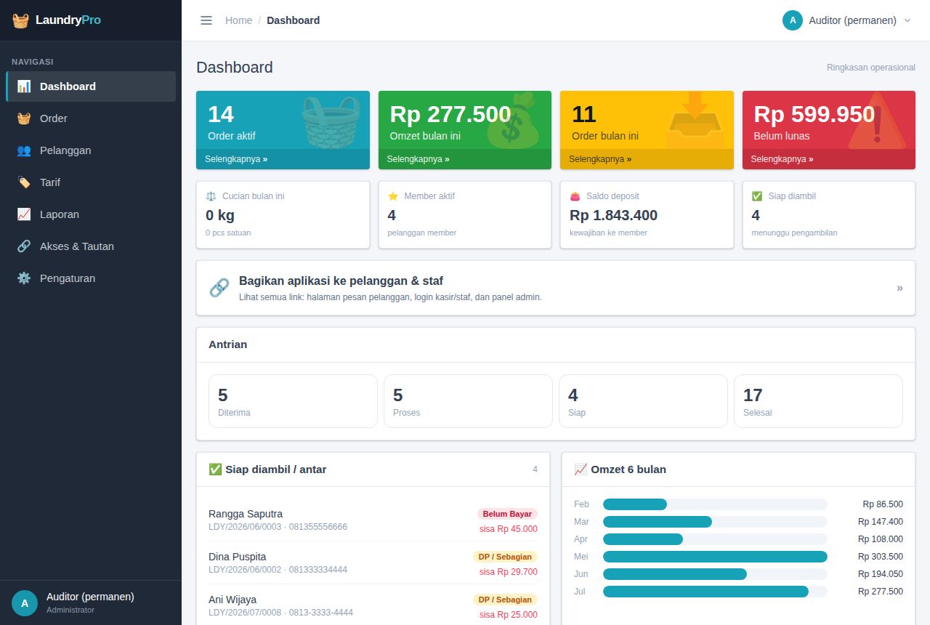
Task: Select the Proses queue box
Action: 468,401
